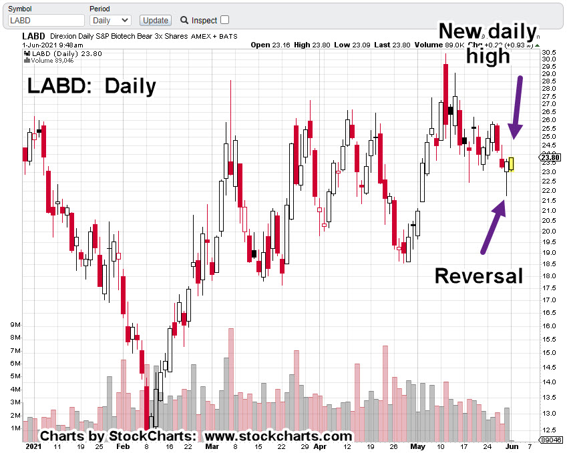
Task: Click the 89046 volume tag
Action: point(551,441)
